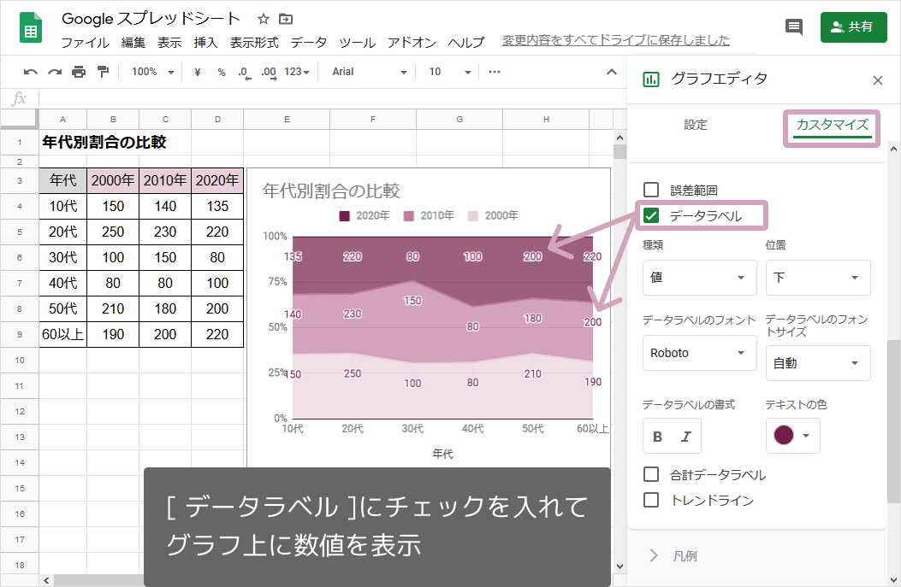This screenshot has width=901, height=587.
Task: Switch to the 設定 tab
Action: coord(696,124)
